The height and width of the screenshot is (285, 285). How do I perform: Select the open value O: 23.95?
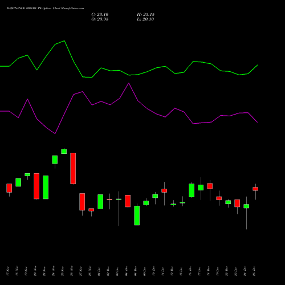coord(100,19)
